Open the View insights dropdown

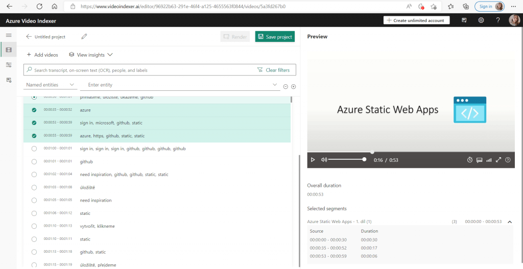point(91,55)
